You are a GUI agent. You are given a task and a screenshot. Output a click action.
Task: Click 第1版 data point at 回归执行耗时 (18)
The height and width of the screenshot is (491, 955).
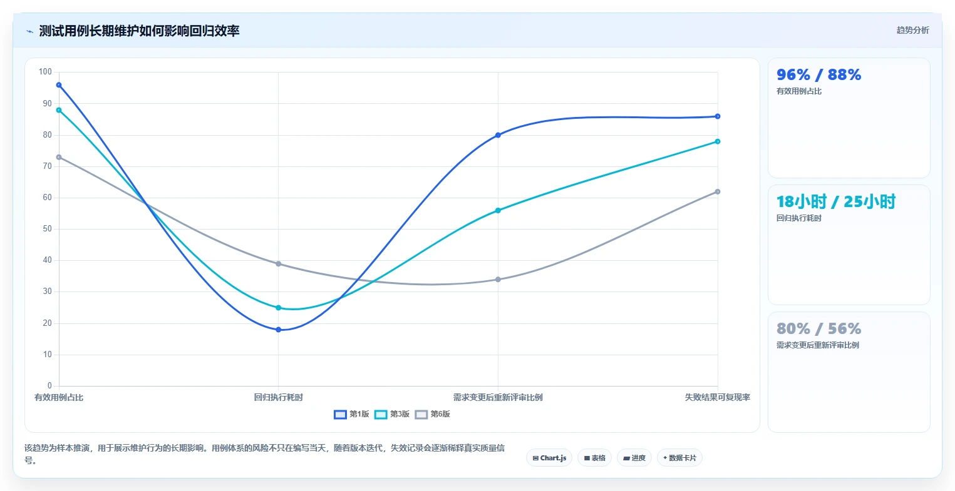coord(279,330)
